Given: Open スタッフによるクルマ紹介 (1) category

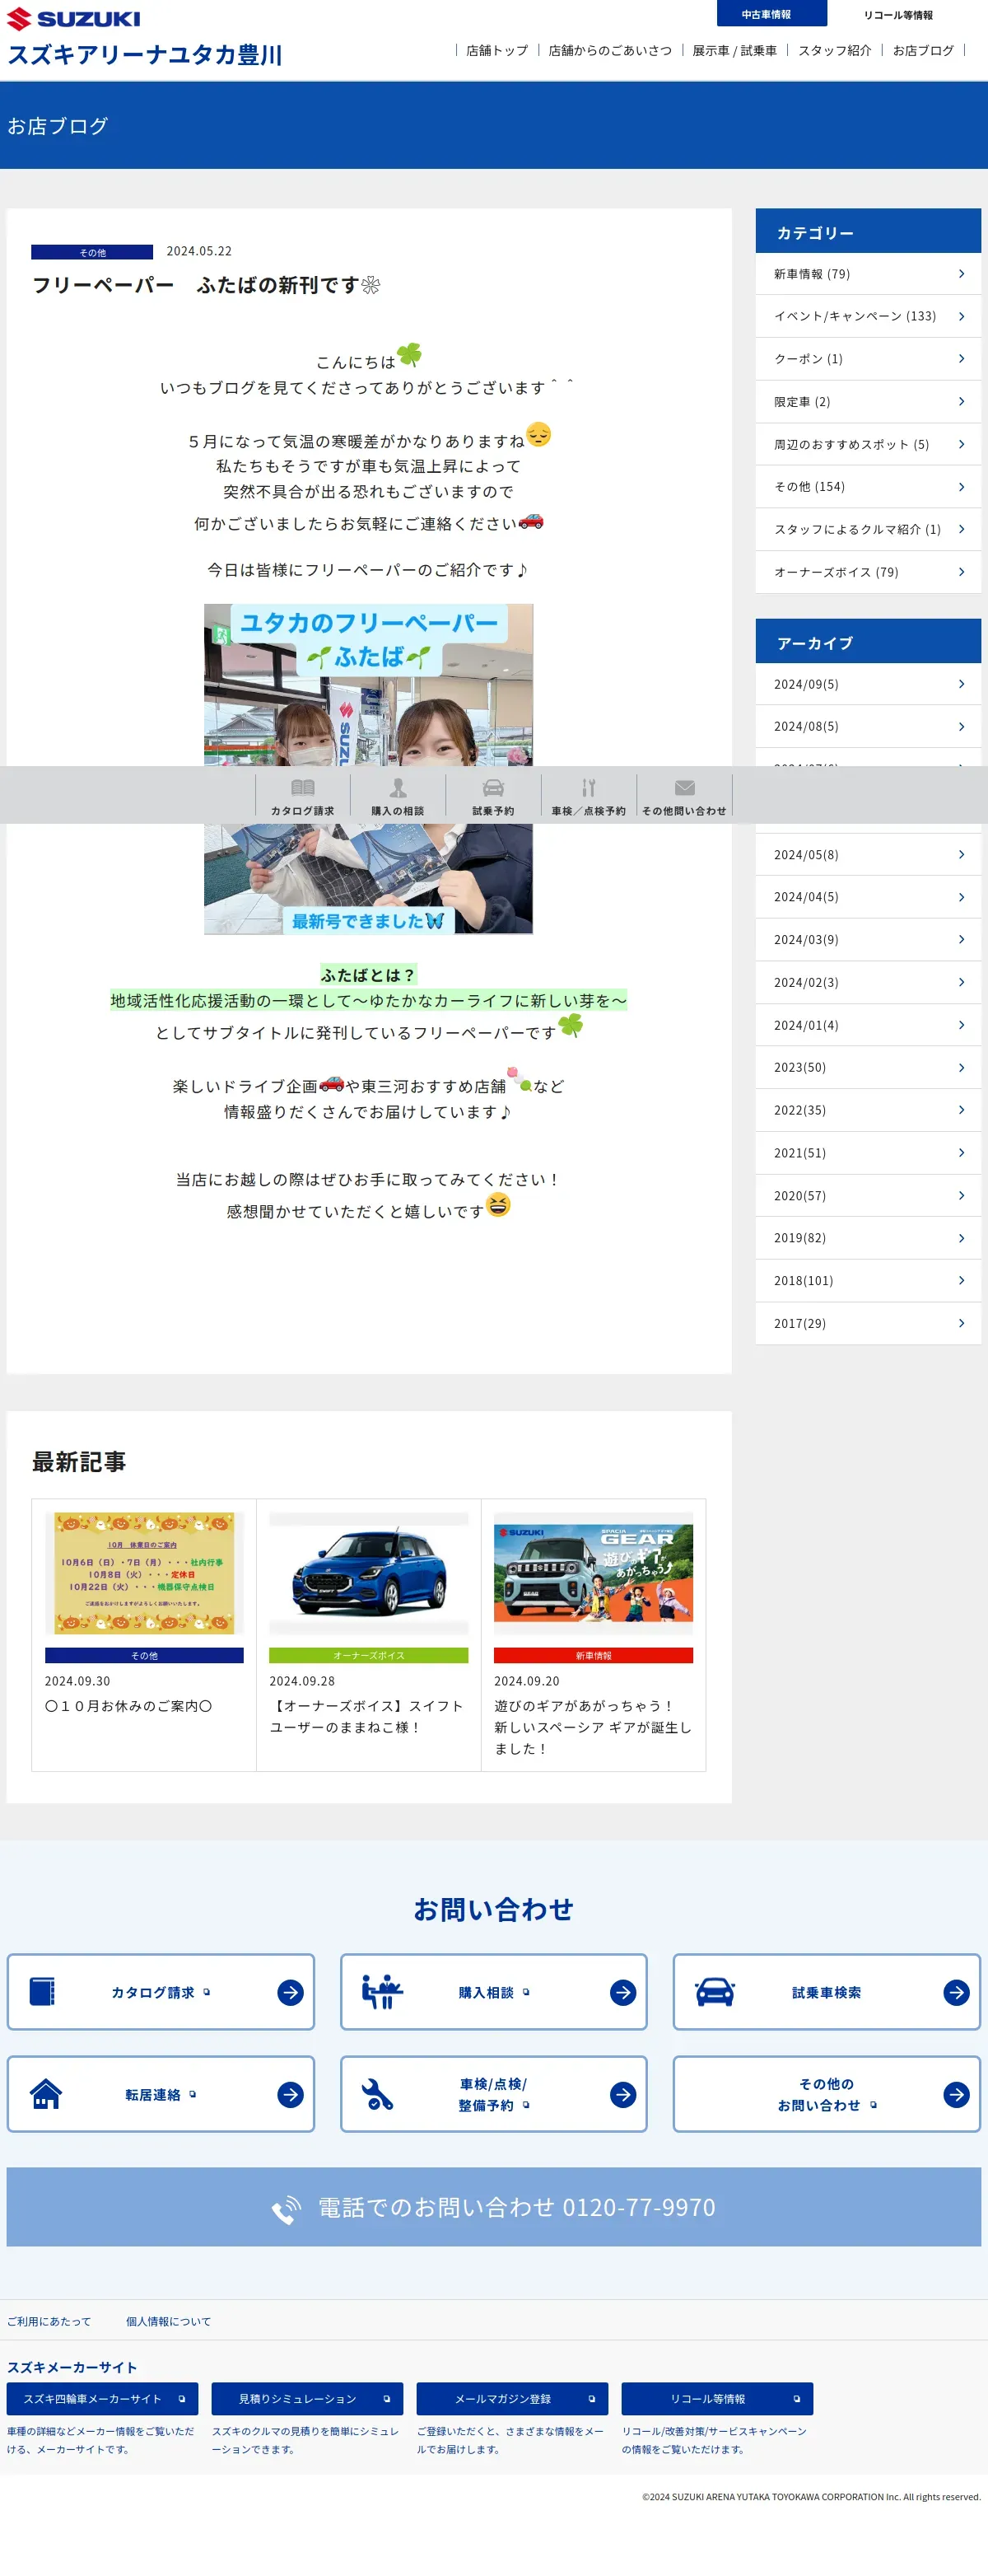Looking at the screenshot, I should click(x=868, y=529).
